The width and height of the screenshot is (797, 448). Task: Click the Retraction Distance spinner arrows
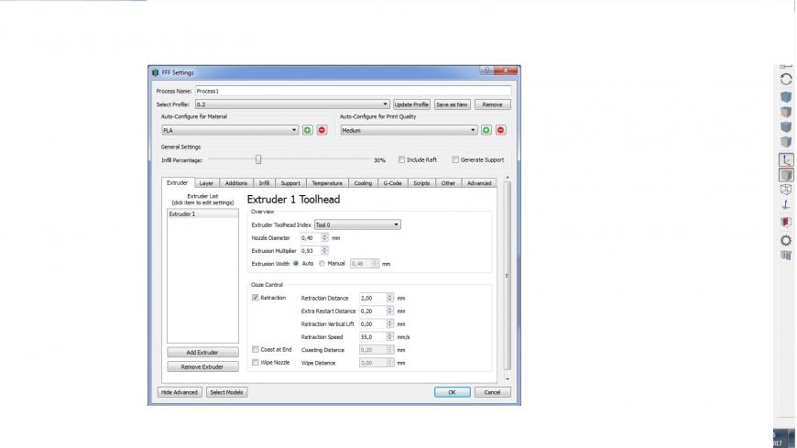click(390, 298)
